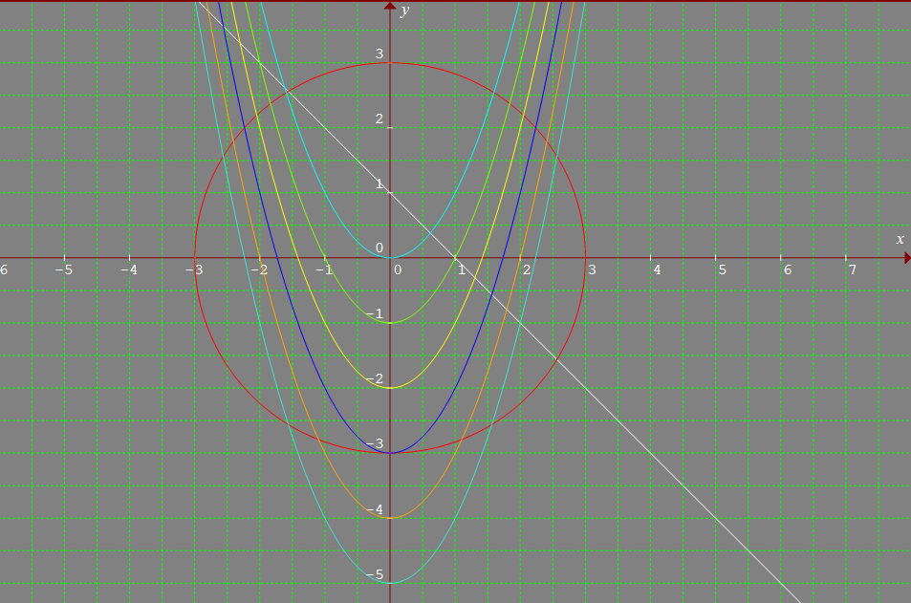Select the y-axis tick label -5
Screen dimensions: 911x603
pyautogui.click(x=376, y=574)
